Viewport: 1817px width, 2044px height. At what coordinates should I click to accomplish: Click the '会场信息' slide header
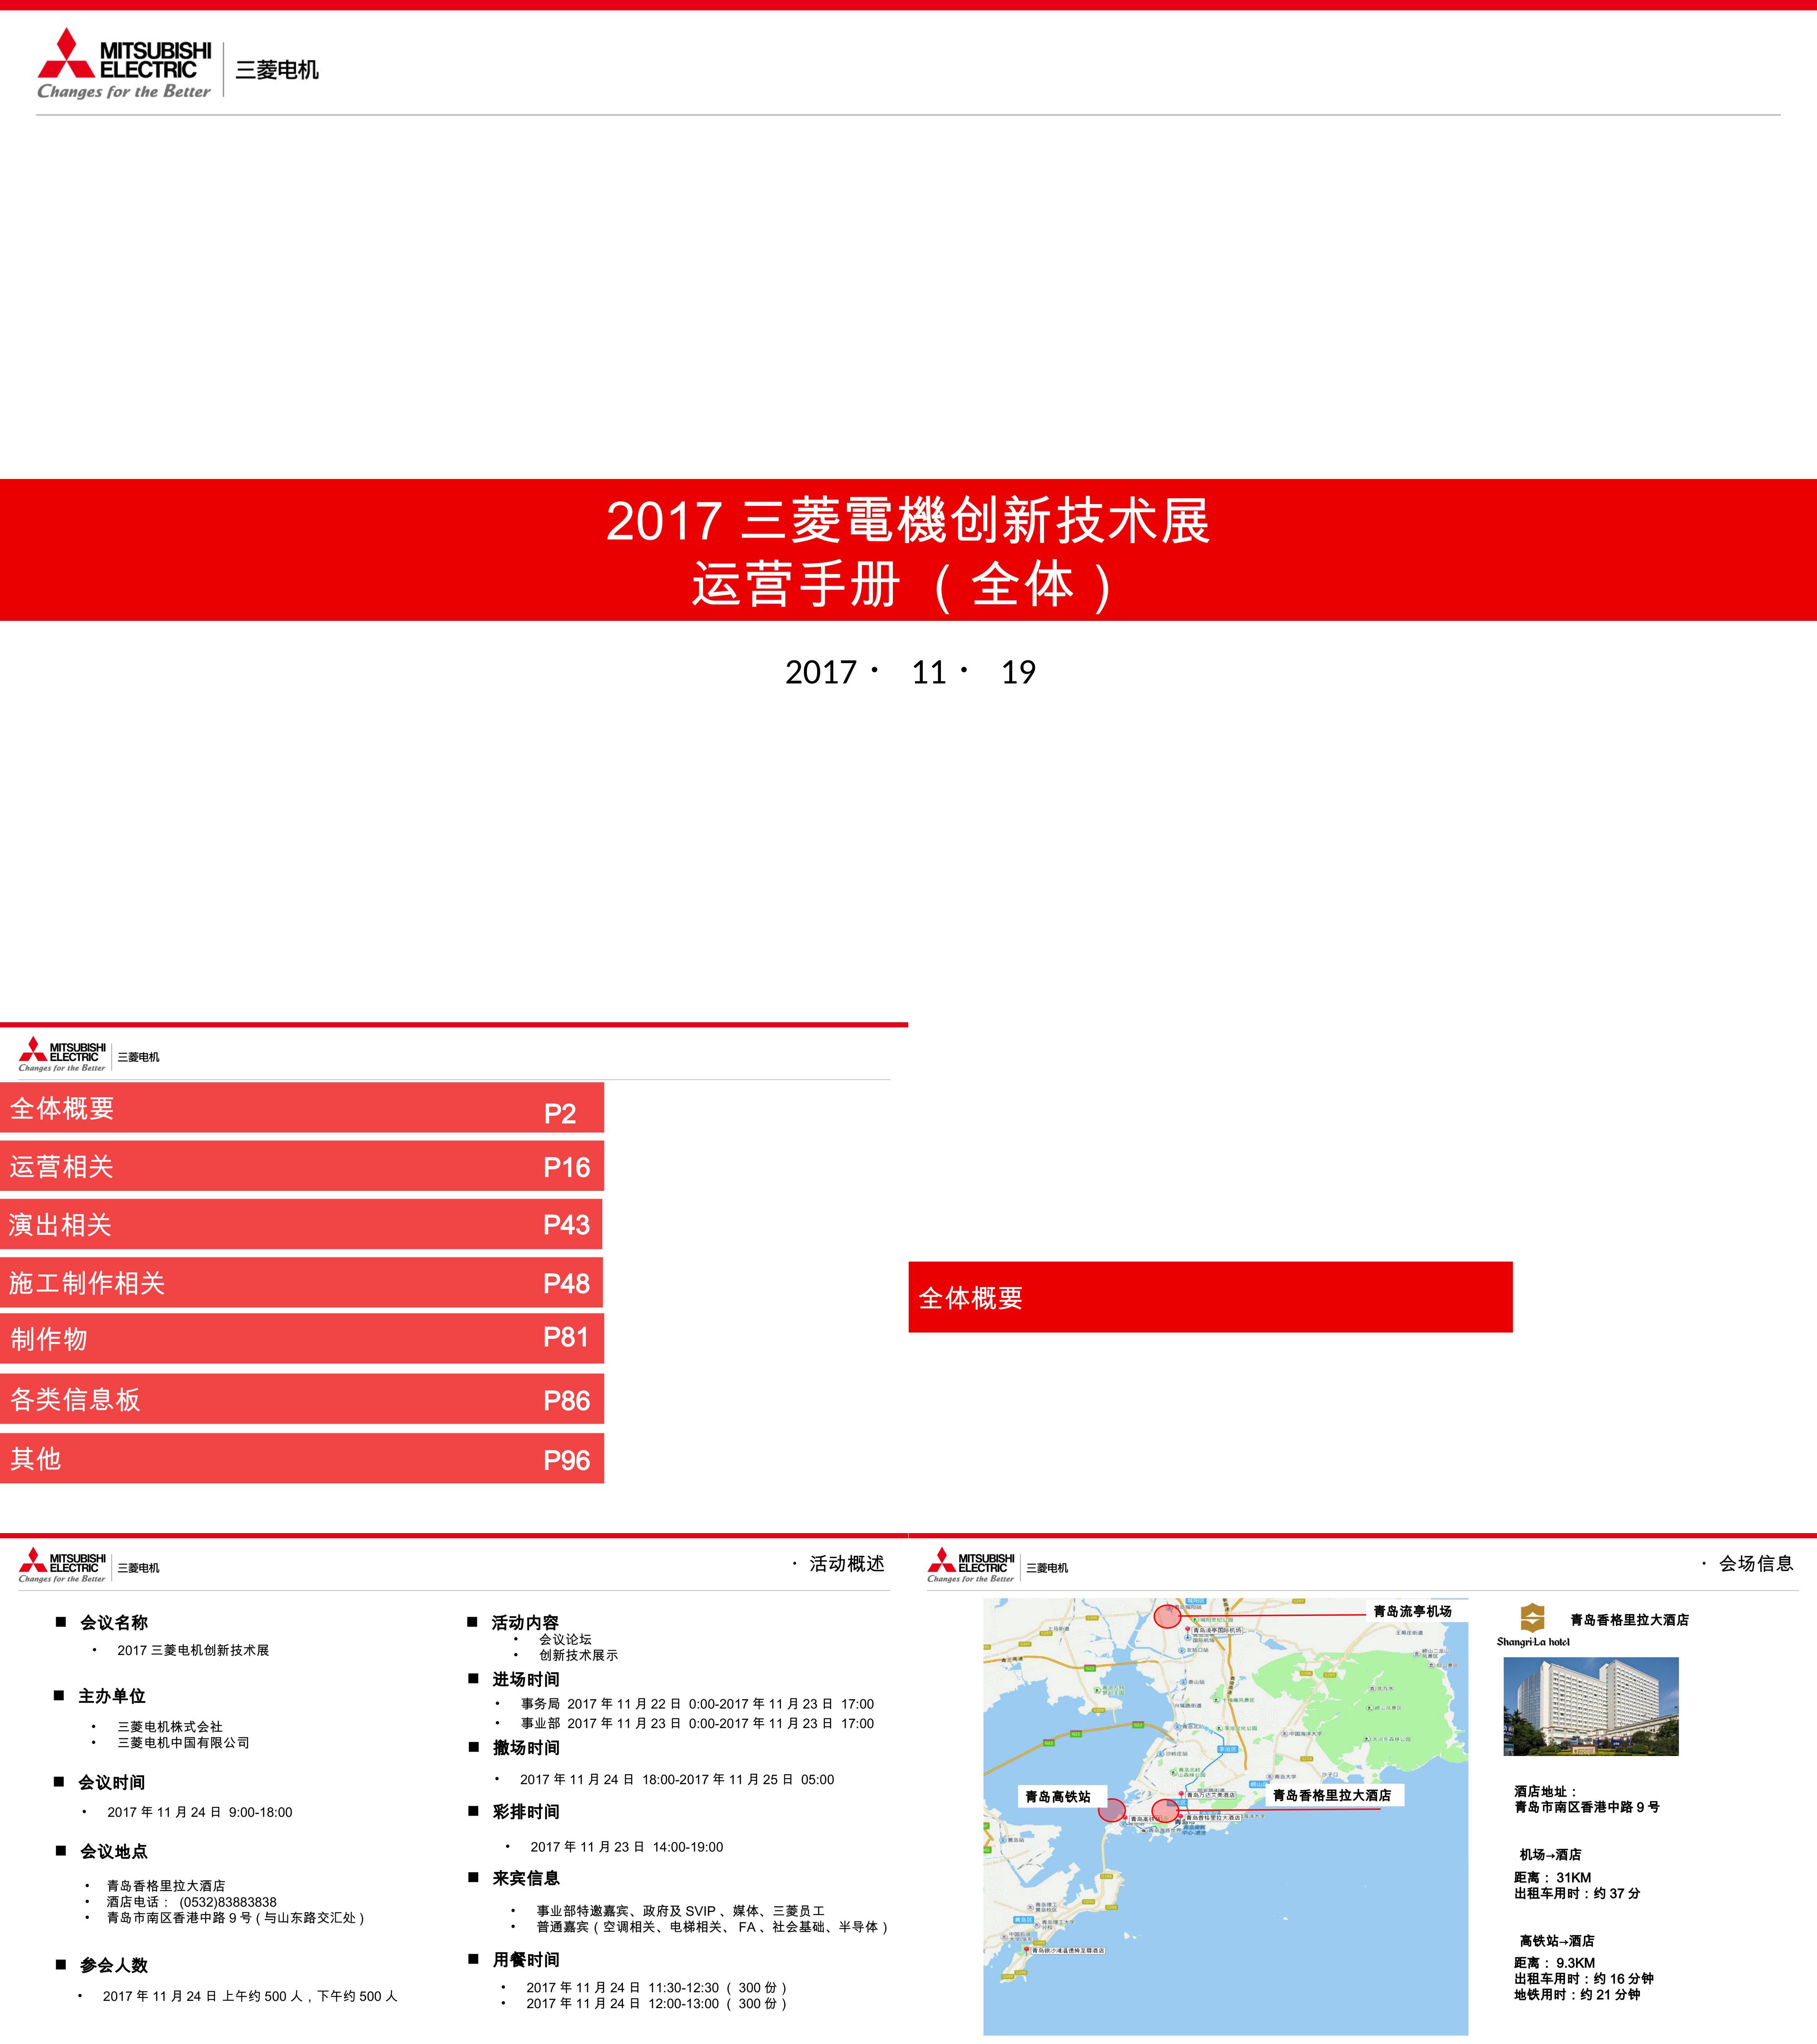tap(1756, 1564)
